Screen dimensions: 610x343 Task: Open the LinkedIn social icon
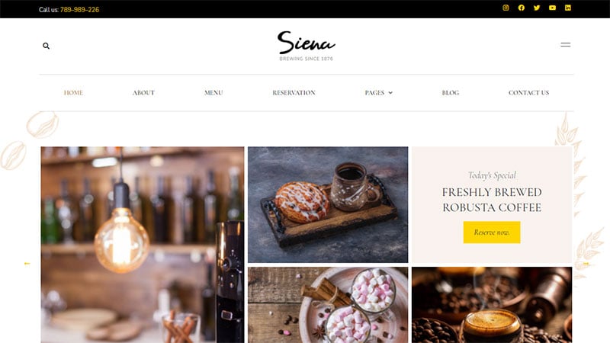pyautogui.click(x=567, y=8)
